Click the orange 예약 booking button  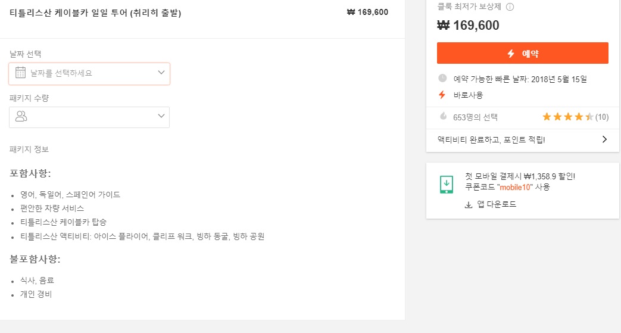click(x=522, y=53)
